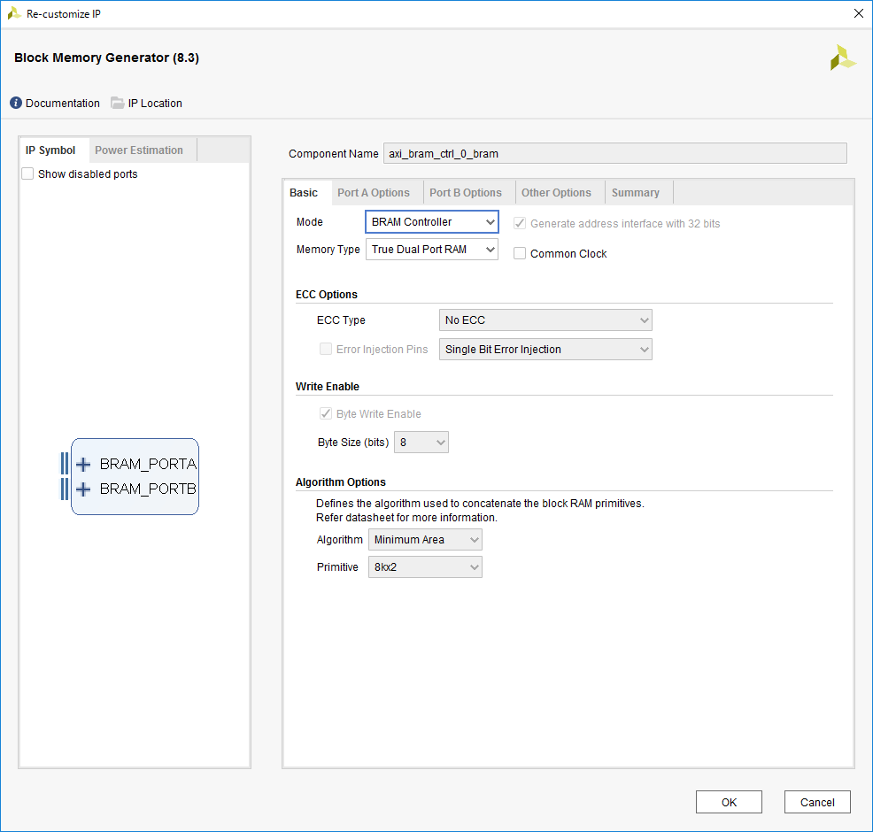Screen dimensions: 873x832
Task: Click the Component Name text field
Action: (614, 154)
